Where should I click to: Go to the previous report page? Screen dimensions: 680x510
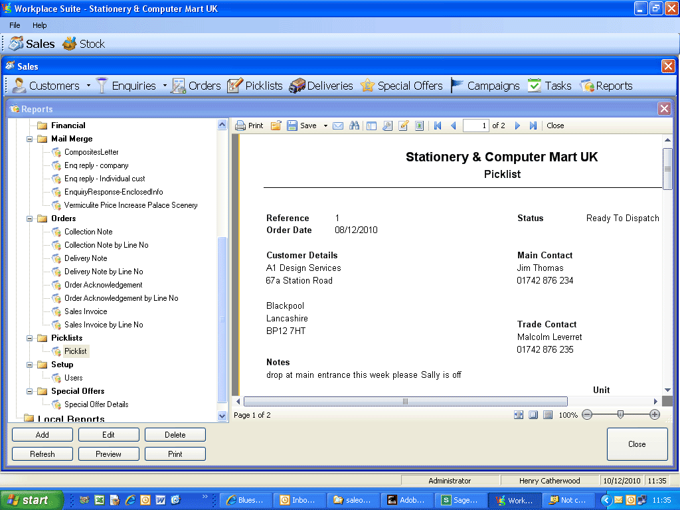pyautogui.click(x=454, y=126)
